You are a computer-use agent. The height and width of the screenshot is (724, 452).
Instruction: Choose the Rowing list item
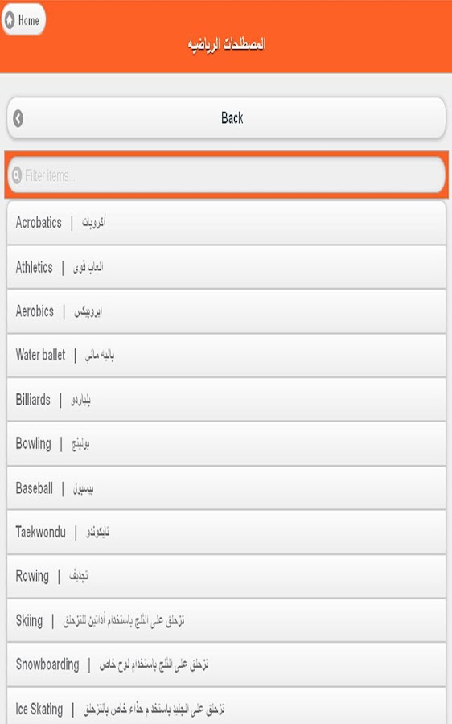(x=226, y=576)
